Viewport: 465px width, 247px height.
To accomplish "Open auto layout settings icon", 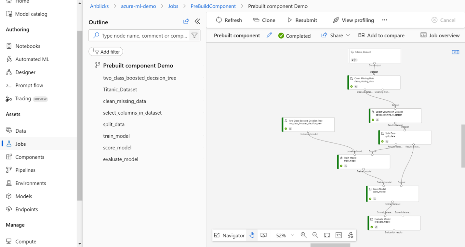I will (351, 235).
